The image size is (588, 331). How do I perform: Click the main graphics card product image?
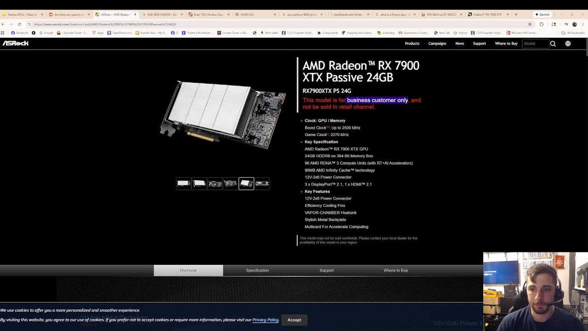(x=223, y=115)
